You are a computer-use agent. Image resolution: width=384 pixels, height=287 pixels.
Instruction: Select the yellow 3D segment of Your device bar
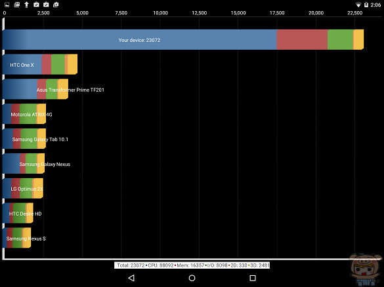tap(359, 39)
